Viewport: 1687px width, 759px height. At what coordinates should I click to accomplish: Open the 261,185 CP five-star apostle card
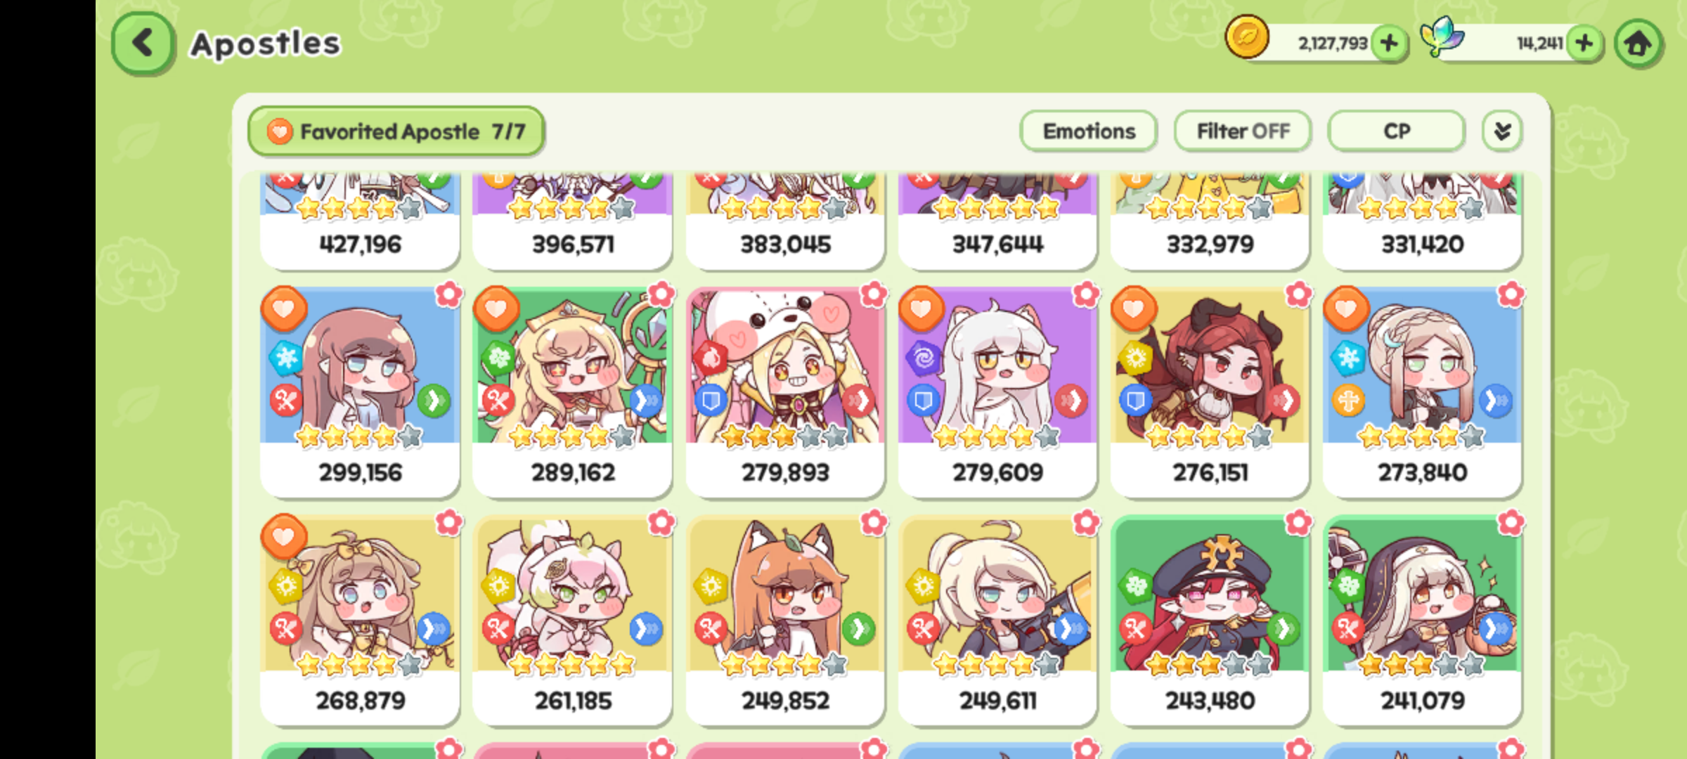click(572, 621)
